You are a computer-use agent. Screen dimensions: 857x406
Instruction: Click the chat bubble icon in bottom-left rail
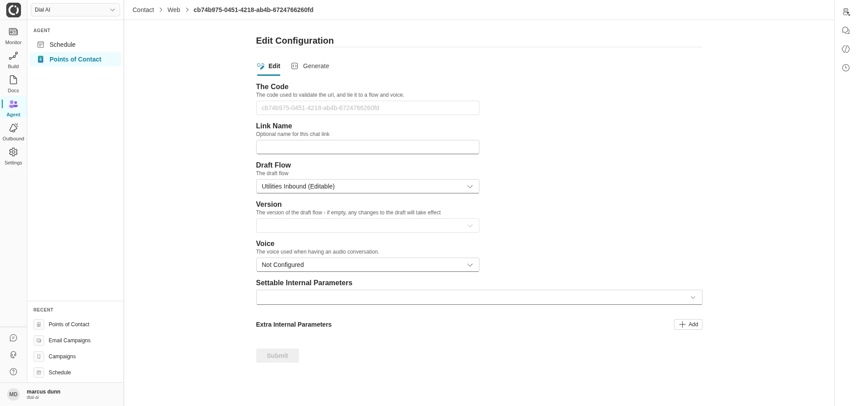pos(13,338)
